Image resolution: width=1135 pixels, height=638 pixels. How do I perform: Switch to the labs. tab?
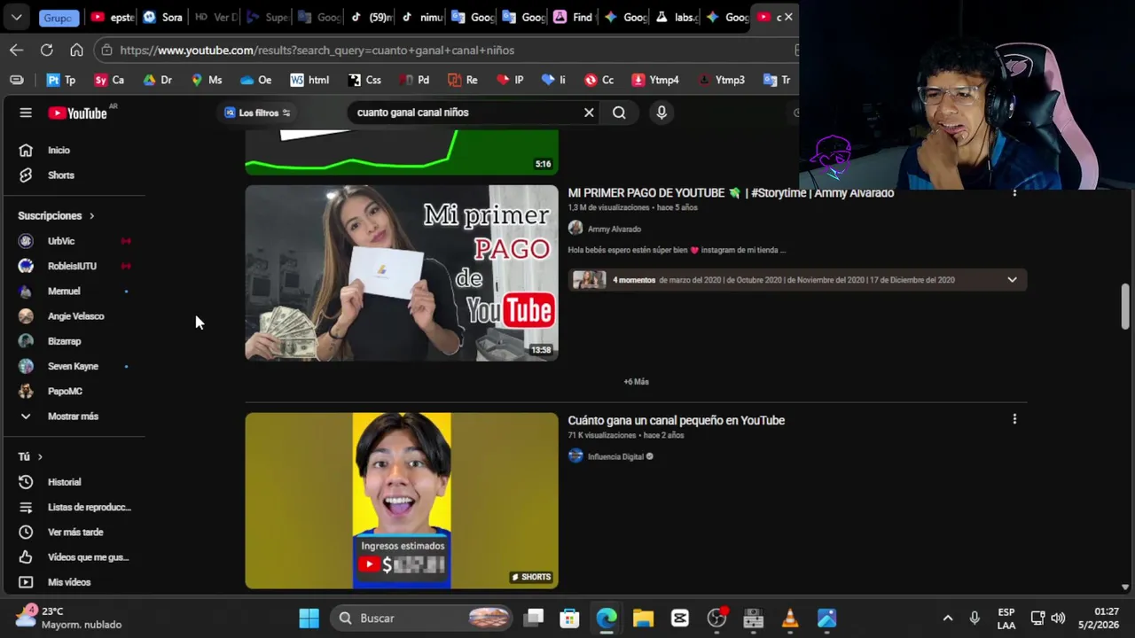pos(677,17)
